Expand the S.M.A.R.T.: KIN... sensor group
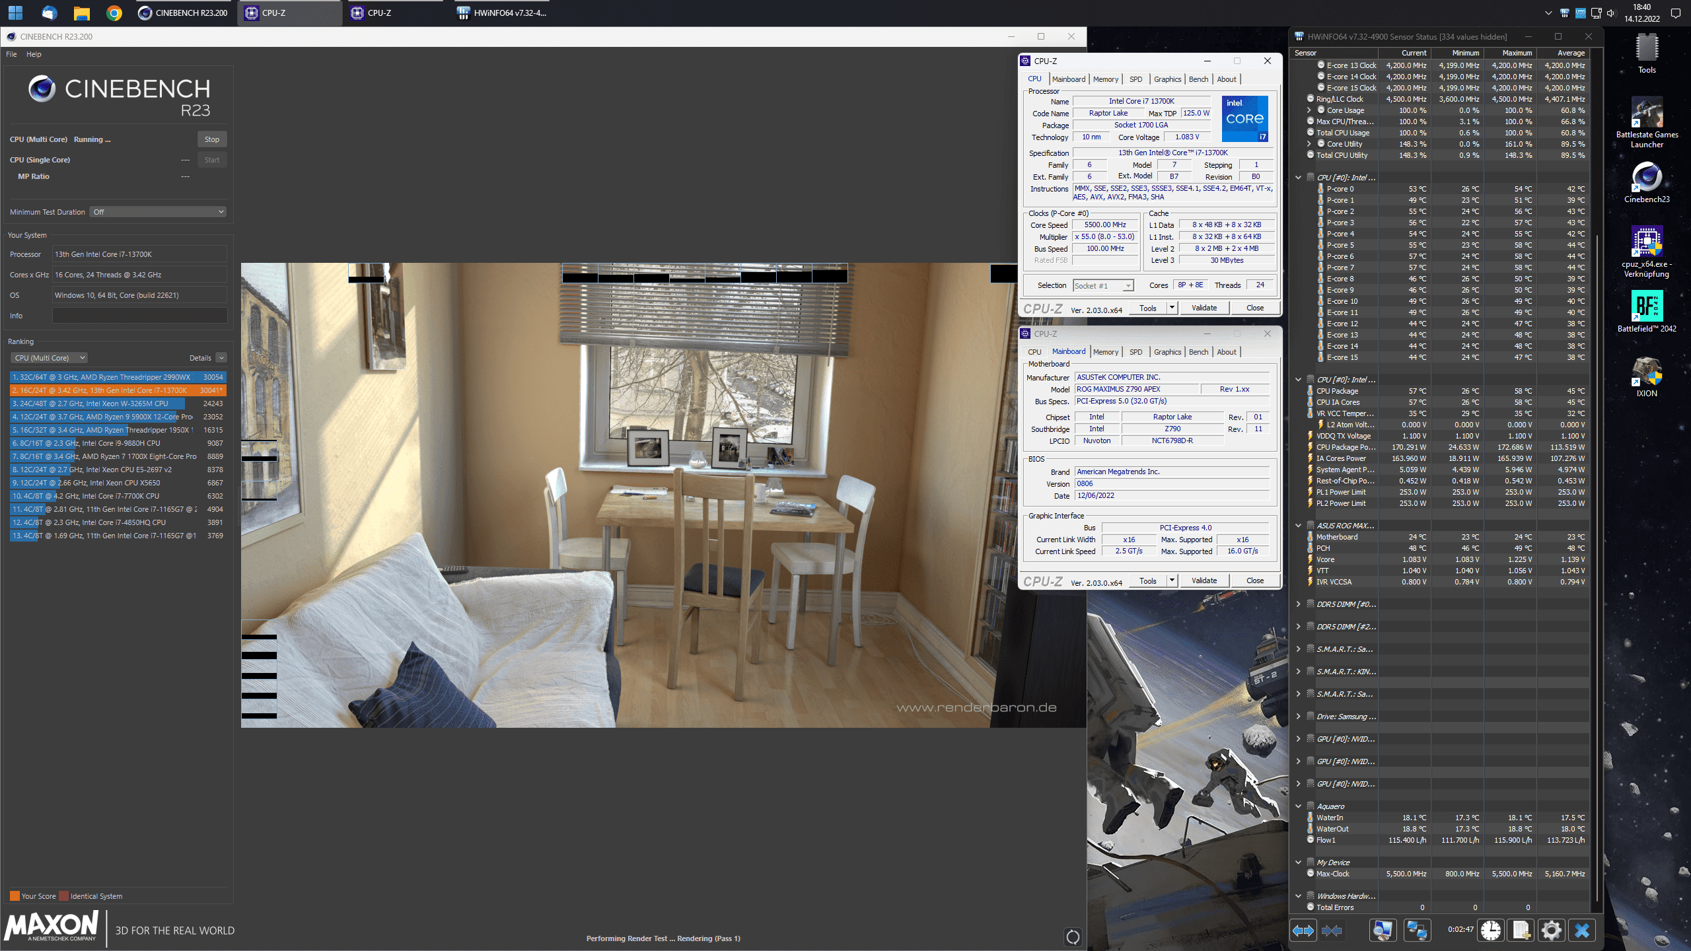 click(1298, 672)
